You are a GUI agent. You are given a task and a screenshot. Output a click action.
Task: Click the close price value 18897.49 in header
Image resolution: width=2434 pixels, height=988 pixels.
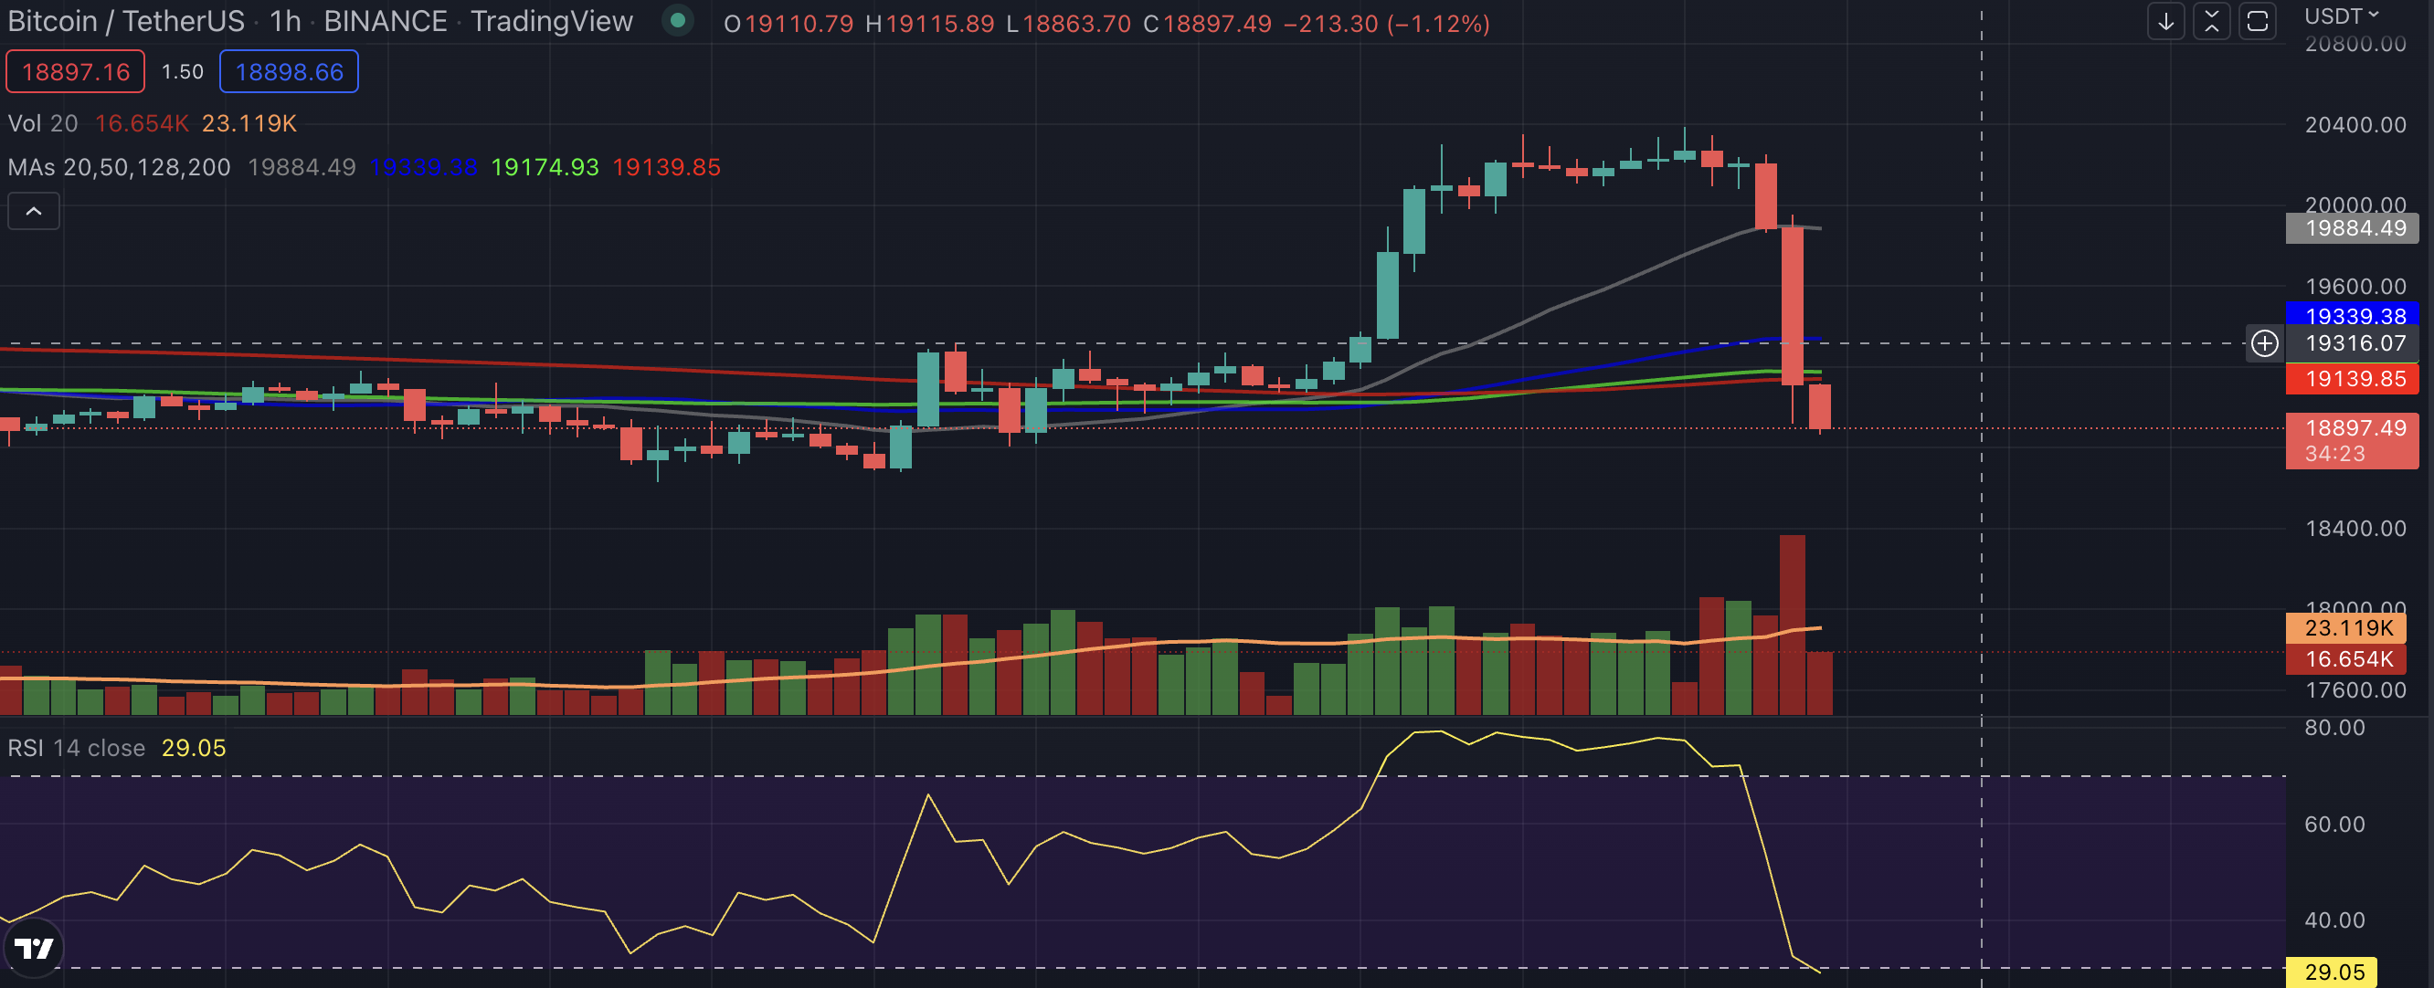pyautogui.click(x=1217, y=24)
